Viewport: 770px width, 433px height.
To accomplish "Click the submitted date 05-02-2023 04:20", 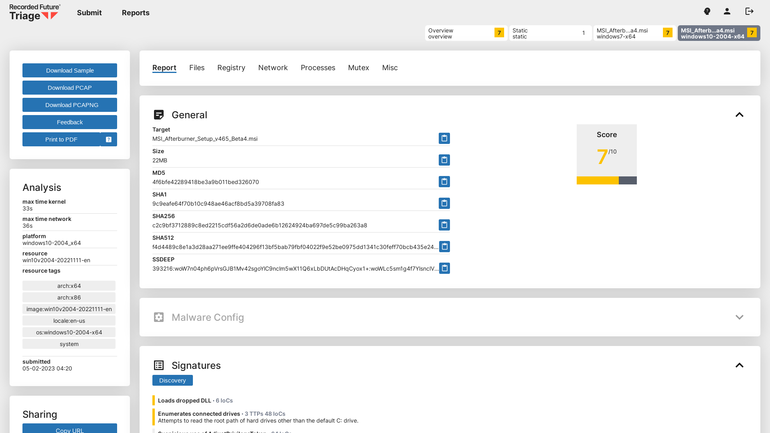I will click(x=47, y=368).
